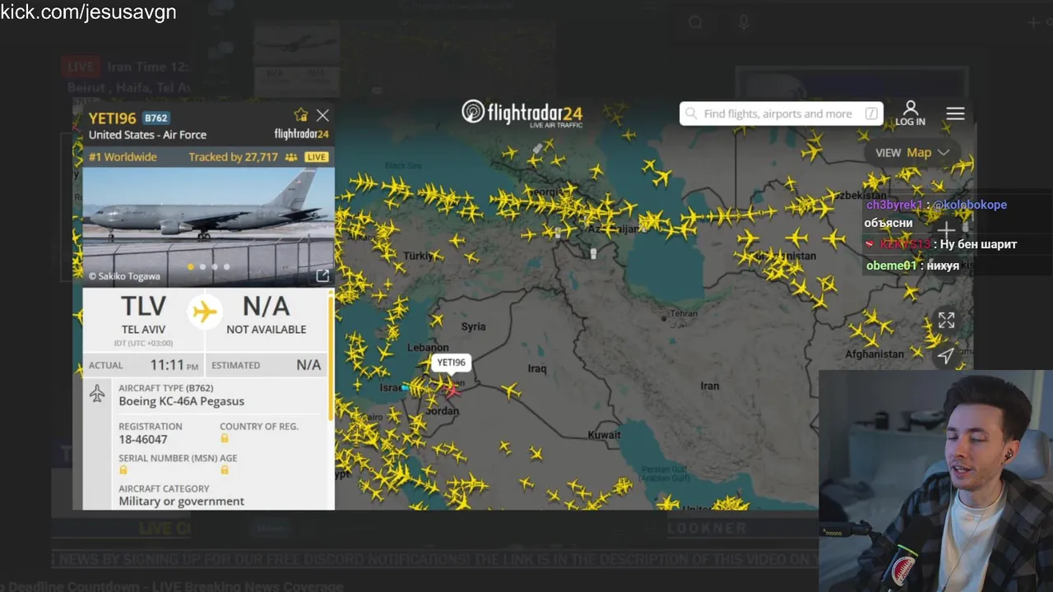The height and width of the screenshot is (592, 1053).
Task: Click the viewers people icon beside tracked count
Action: click(291, 157)
